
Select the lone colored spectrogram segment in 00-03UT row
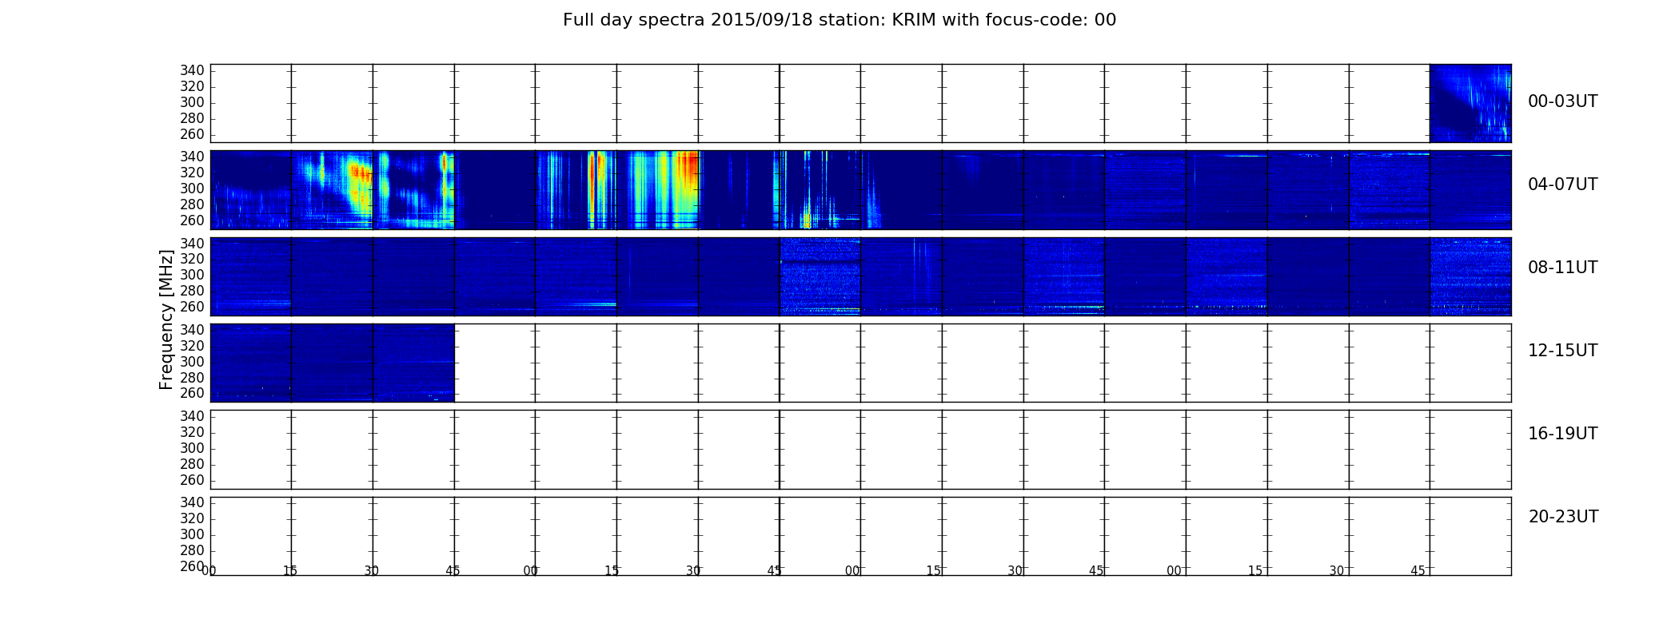(x=1470, y=103)
